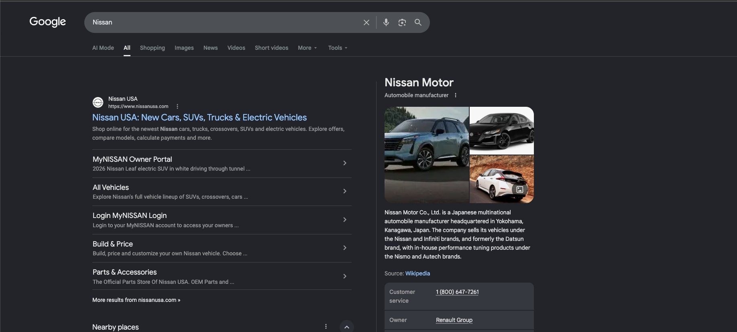The image size is (737, 332).
Task: Click the Nissan Motor panel heading
Action: (x=419, y=82)
